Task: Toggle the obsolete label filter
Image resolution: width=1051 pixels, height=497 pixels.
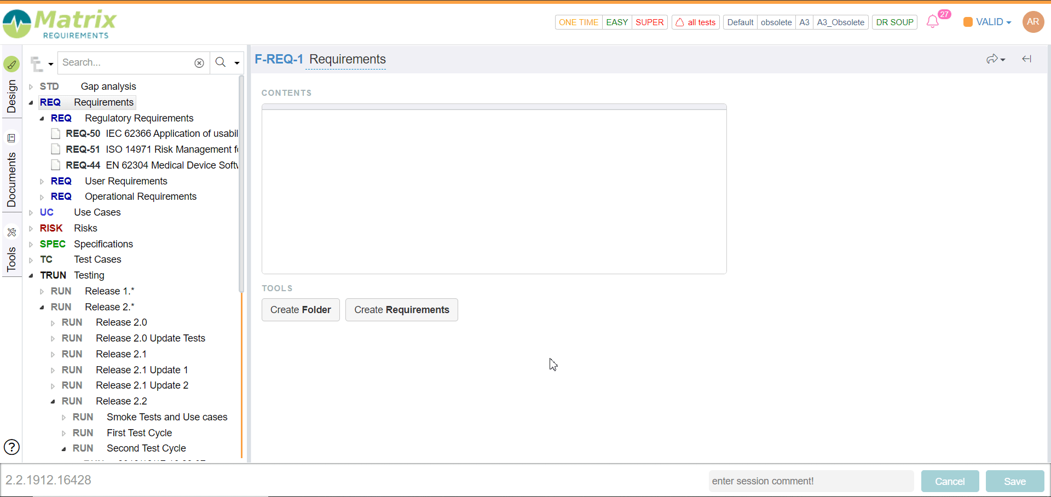Action: tap(776, 22)
